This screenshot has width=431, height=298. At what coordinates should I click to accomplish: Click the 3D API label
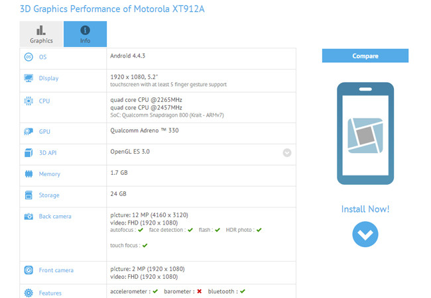(48, 153)
